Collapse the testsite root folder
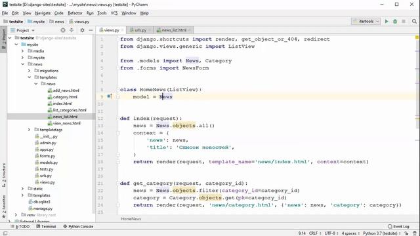 pyautogui.click(x=10, y=38)
